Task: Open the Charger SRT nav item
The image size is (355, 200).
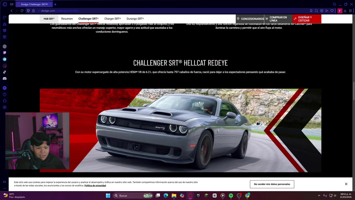Action: pyautogui.click(x=113, y=19)
